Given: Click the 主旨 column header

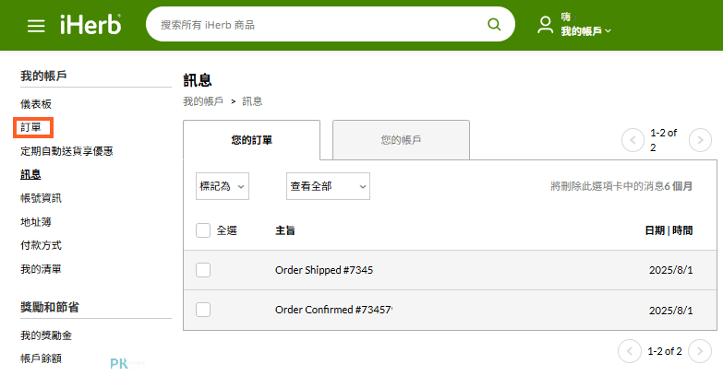Looking at the screenshot, I should [285, 230].
